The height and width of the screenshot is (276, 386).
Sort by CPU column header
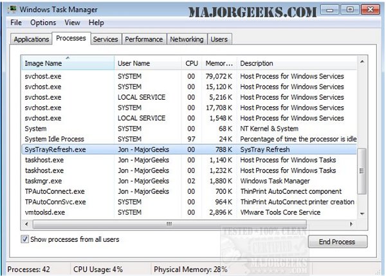192,63
